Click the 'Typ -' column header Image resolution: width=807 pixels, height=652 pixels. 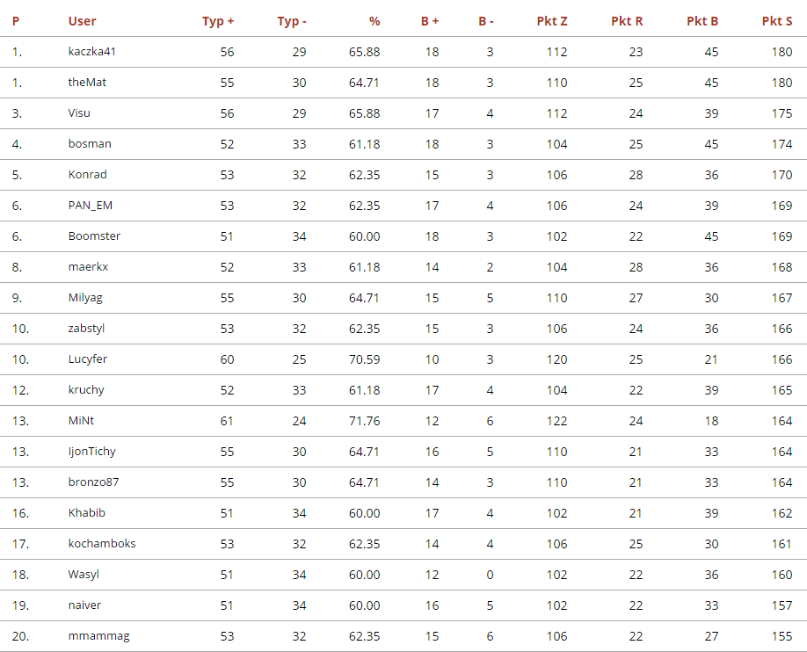click(292, 21)
